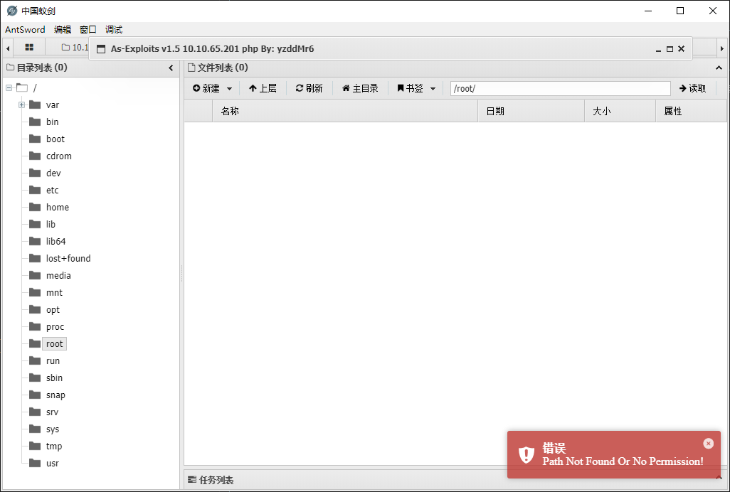Select the tmp folder in tree
Image resolution: width=730 pixels, height=492 pixels.
53,446
